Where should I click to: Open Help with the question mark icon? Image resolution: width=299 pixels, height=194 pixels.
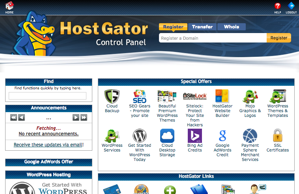(277, 6)
